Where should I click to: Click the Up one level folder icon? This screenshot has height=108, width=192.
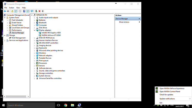[12, 11]
